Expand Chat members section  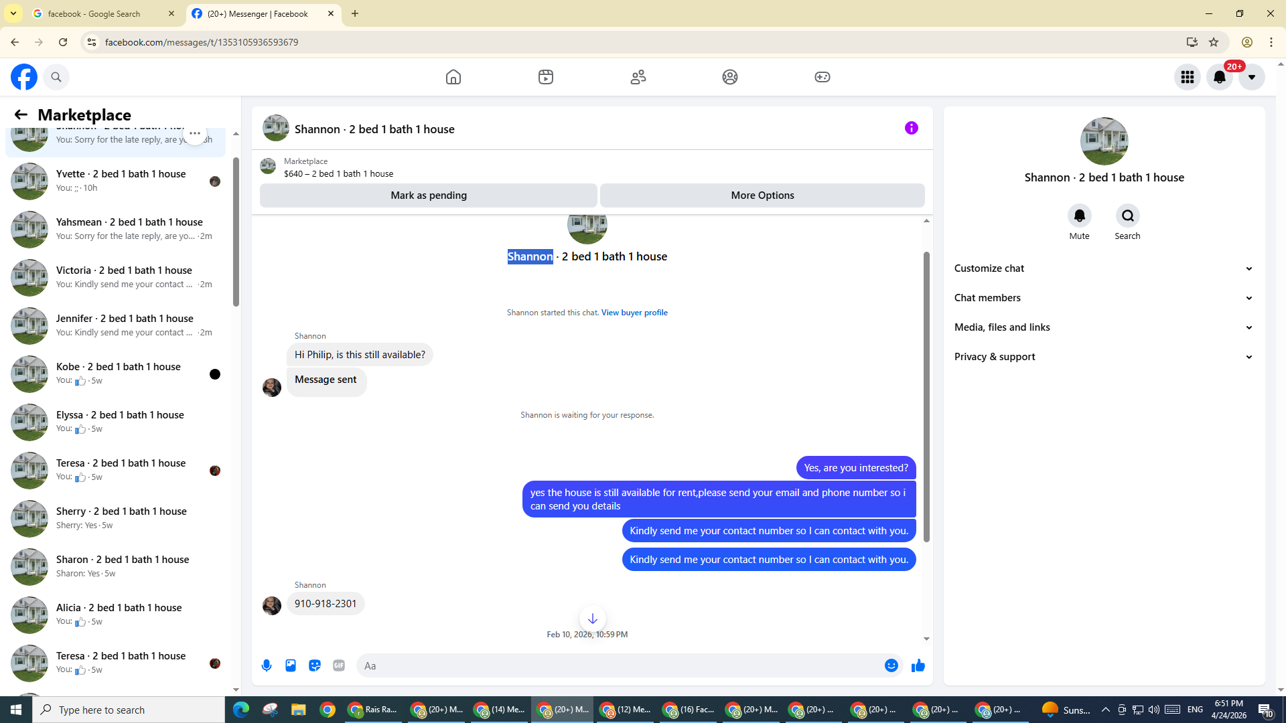[x=1103, y=298]
